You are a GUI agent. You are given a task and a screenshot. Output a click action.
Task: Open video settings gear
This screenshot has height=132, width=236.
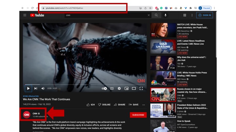click(119, 89)
